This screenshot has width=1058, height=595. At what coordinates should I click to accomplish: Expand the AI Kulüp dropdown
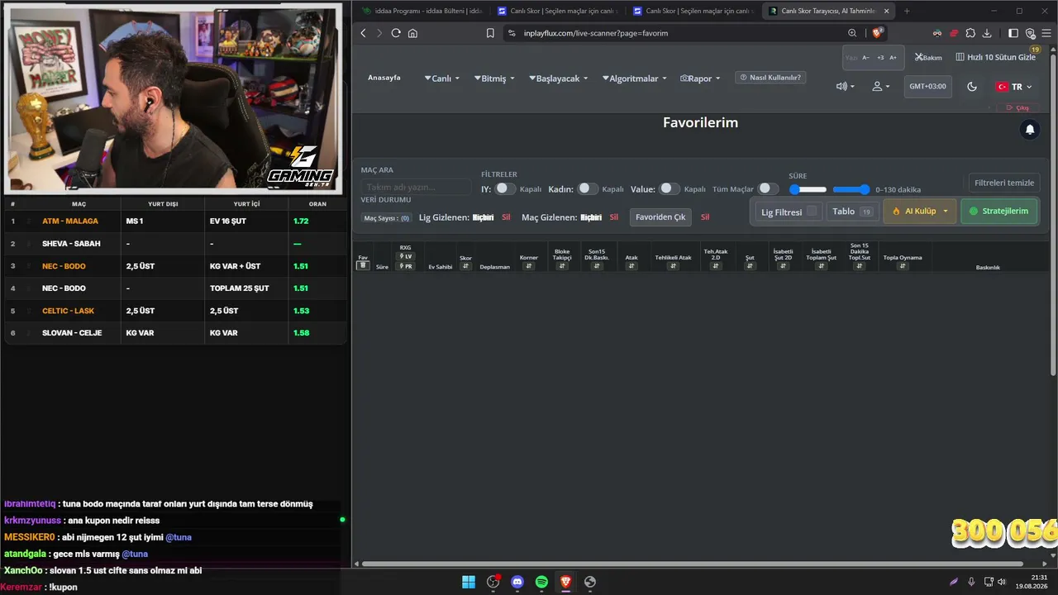[920, 211]
